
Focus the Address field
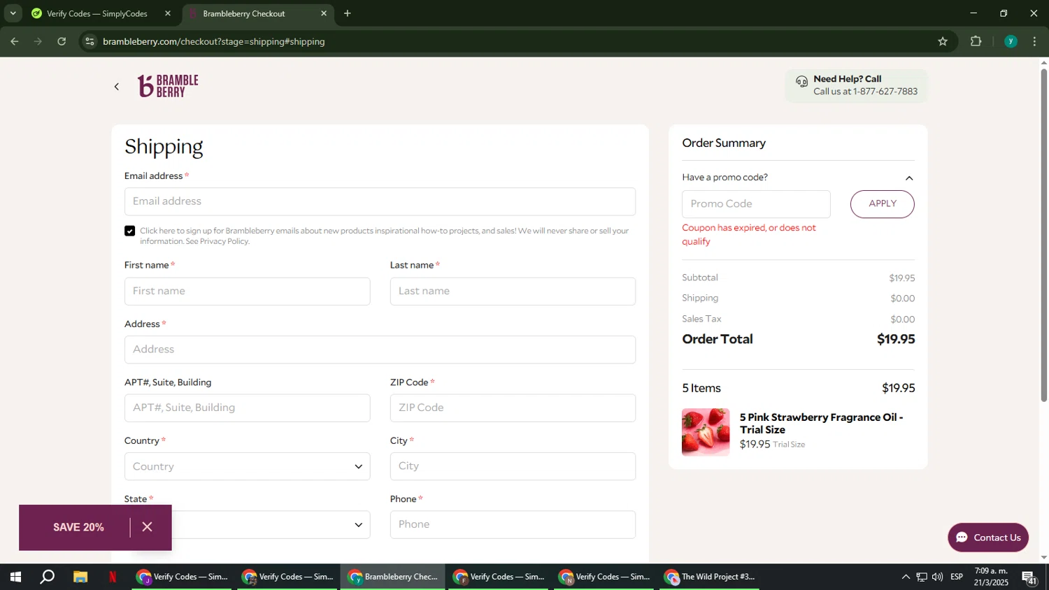(380, 350)
